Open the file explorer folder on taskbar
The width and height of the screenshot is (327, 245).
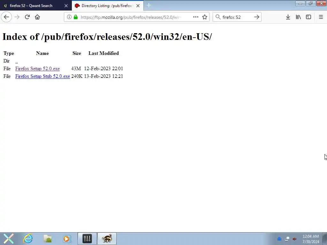coord(47,239)
